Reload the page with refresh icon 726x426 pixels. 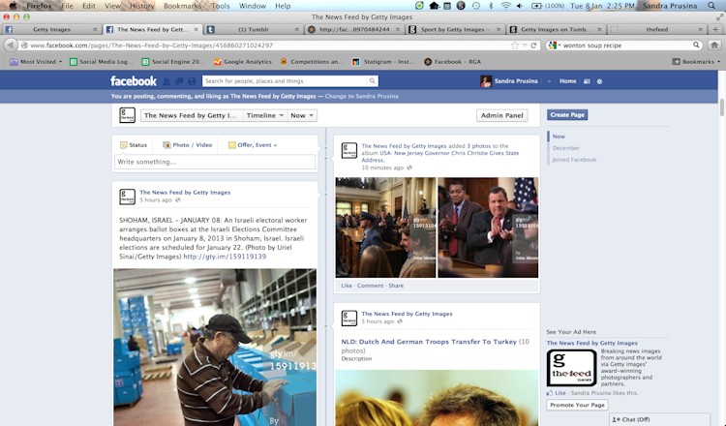533,46
